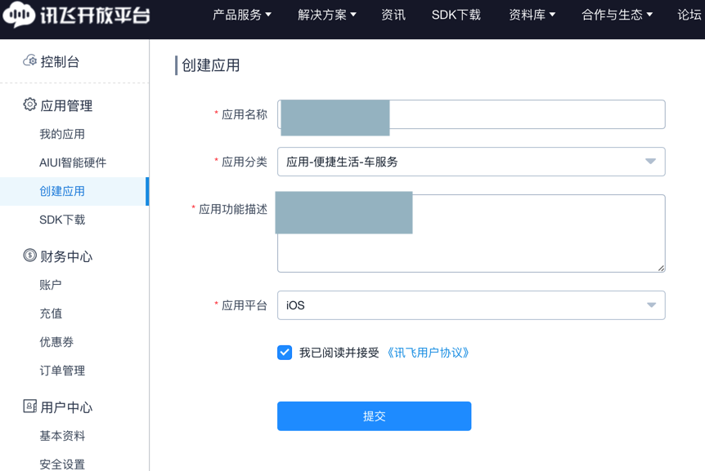
Task: Expand the 产品服务 top menu
Action: point(242,15)
